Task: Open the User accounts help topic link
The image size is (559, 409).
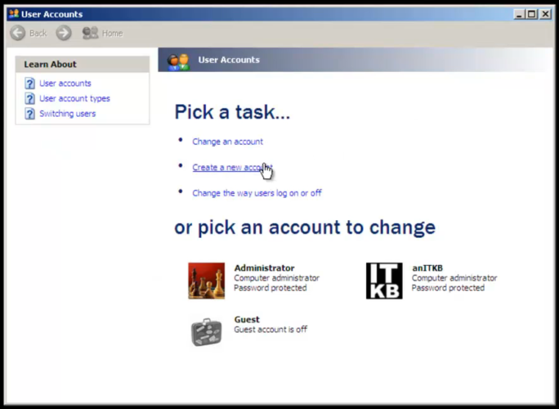Action: (x=65, y=83)
